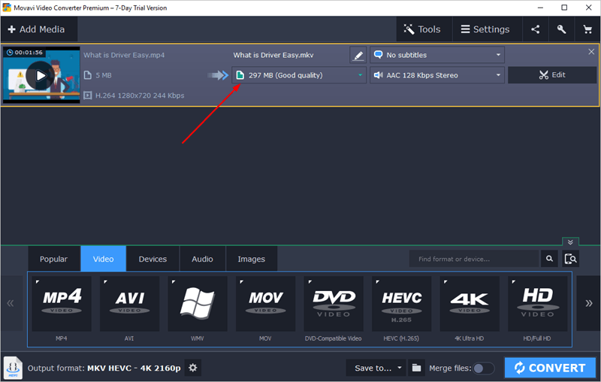Play the What is Driver Easy video preview
The image size is (601, 382).
pos(41,75)
